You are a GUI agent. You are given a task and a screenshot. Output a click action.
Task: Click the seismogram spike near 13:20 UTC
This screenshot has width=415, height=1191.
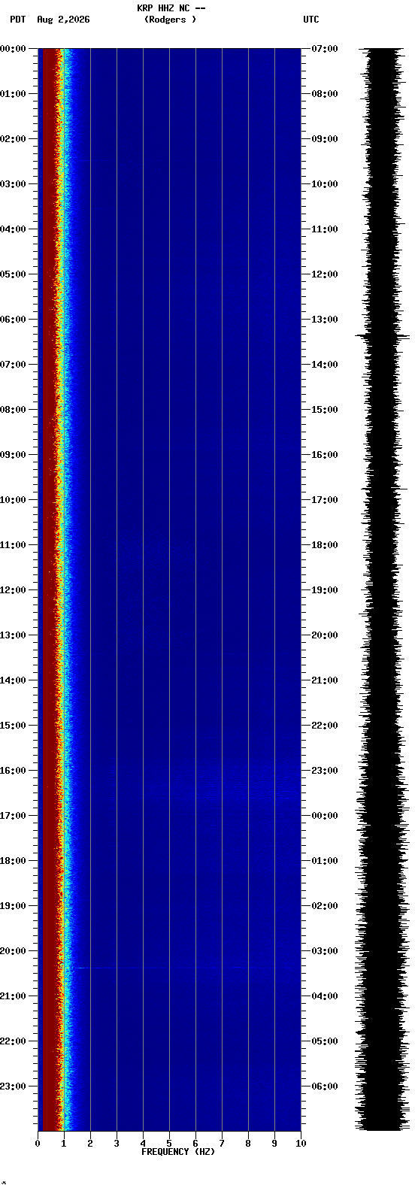(x=383, y=336)
